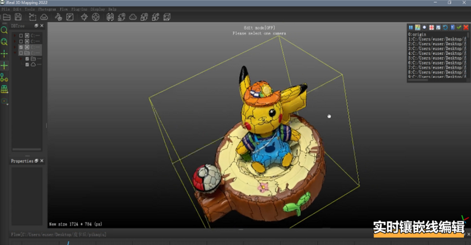This screenshot has width=471, height=245.
Task: Open the Flow menu
Action: [64, 9]
